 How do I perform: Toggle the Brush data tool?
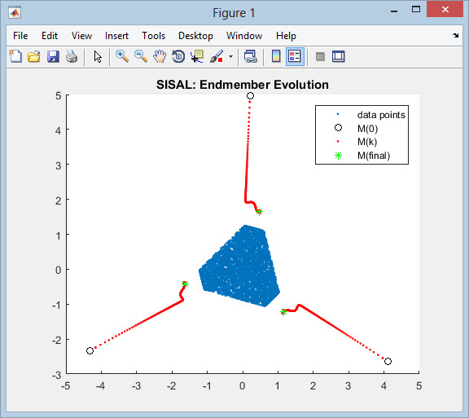(x=217, y=56)
